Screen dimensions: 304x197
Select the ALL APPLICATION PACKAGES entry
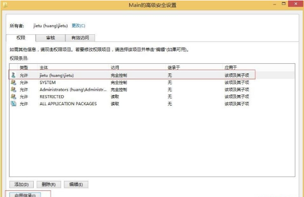pos(152,104)
